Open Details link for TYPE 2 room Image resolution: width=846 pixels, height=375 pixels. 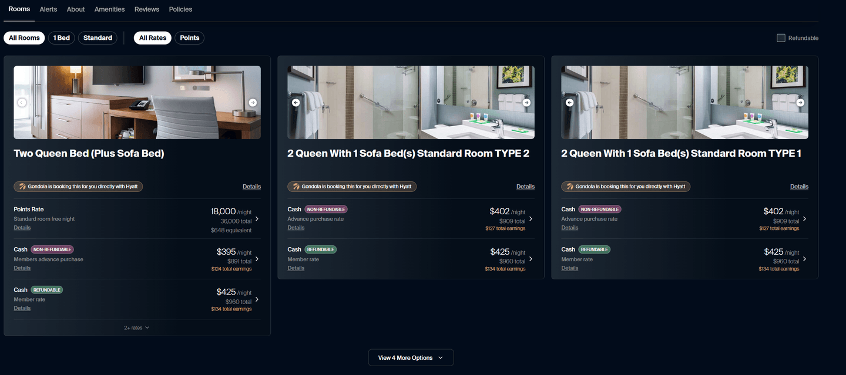coord(525,187)
